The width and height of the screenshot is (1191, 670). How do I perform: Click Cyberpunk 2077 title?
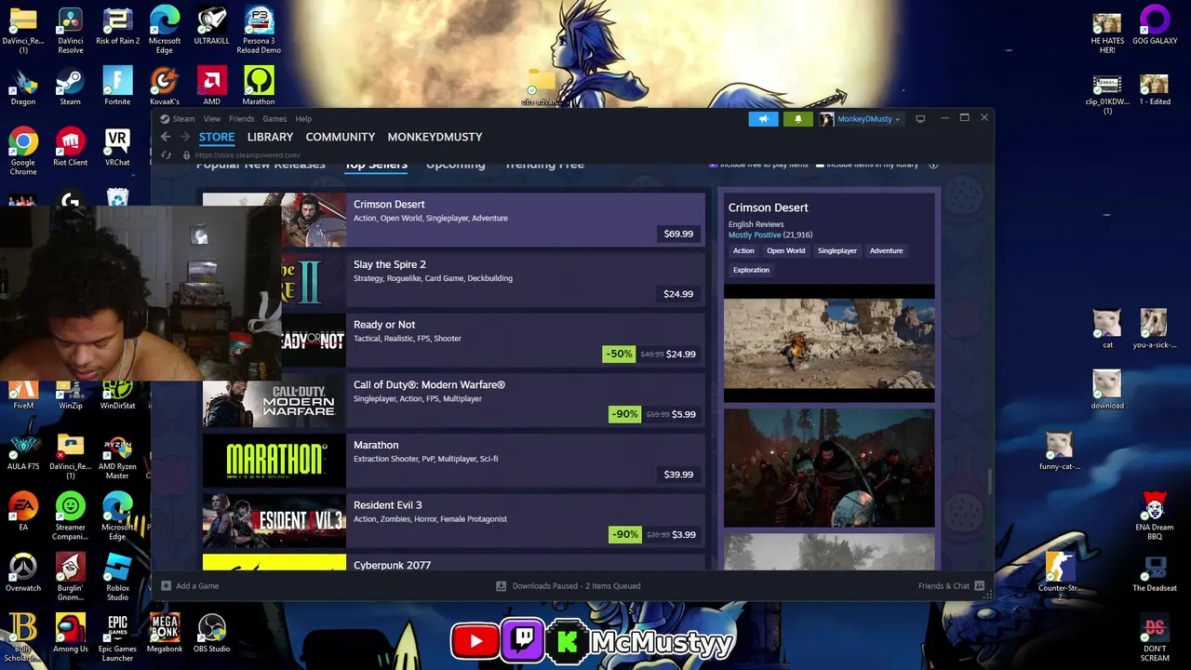click(x=392, y=566)
